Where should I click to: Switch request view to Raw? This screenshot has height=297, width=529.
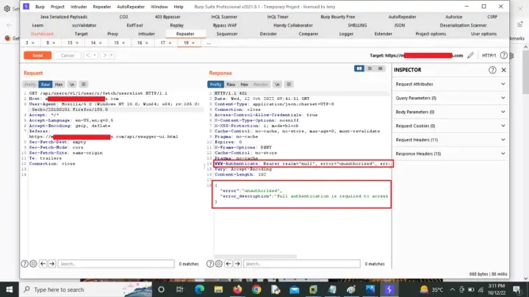(x=46, y=85)
